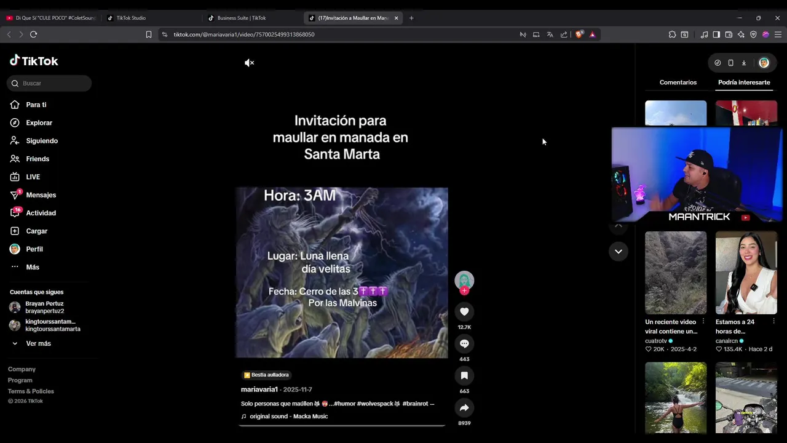Reload the page
Screen dimensions: 787x443
(33, 34)
